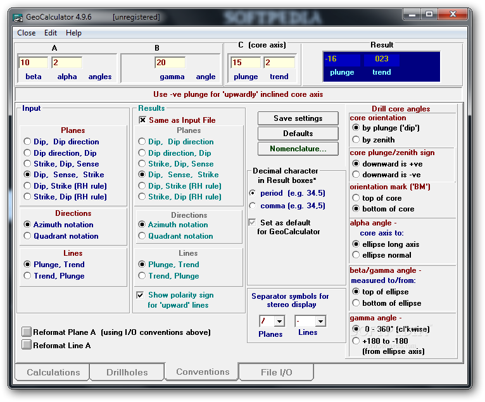Open the Nomenclature... dialog button
Viewport: 485px width, 402px height.
pyautogui.click(x=298, y=148)
